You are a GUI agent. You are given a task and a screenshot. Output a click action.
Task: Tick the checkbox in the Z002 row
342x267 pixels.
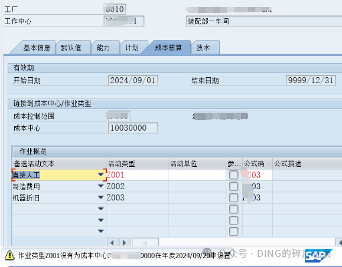(233, 186)
